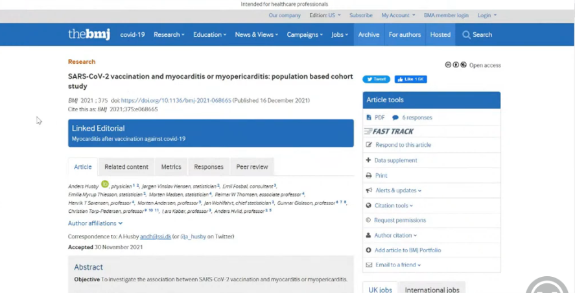Open the Our company link
This screenshot has height=293, width=575.
[285, 15]
